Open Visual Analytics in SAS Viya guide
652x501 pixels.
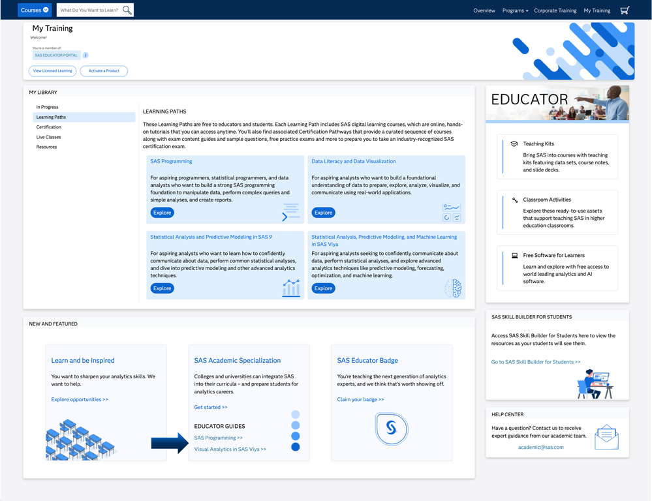(x=230, y=449)
